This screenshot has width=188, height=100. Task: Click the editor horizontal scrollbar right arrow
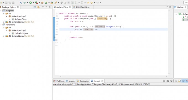click(166, 77)
